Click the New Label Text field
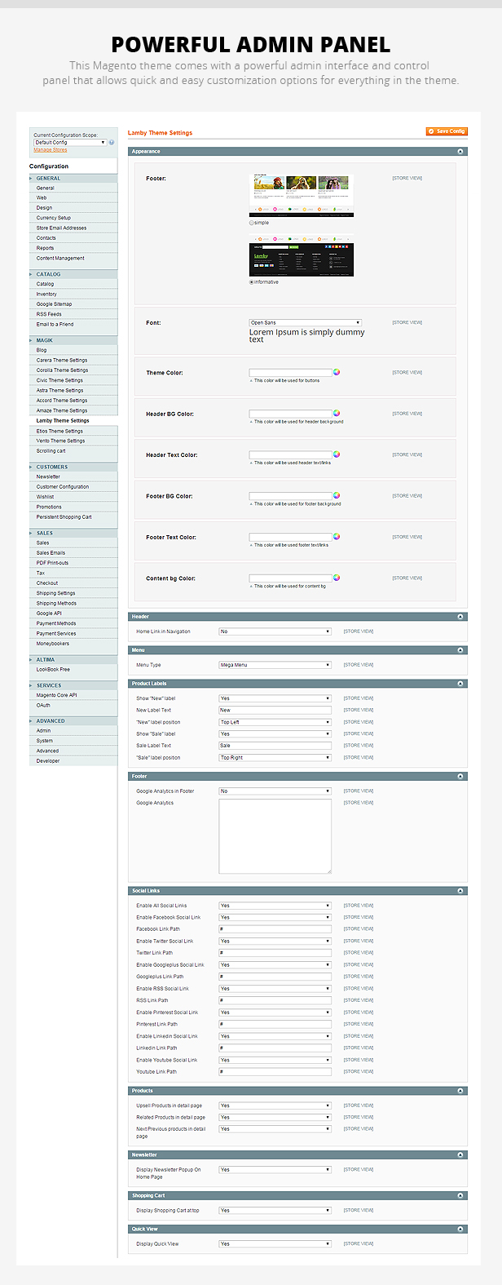This screenshot has width=502, height=1285. point(275,711)
